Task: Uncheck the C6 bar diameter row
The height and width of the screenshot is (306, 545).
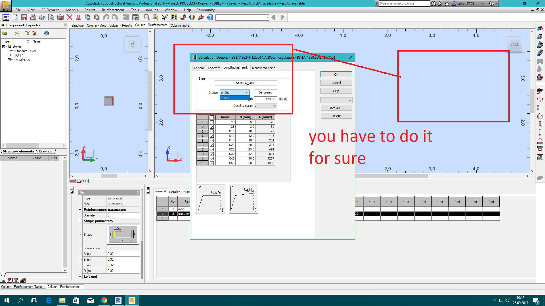Action: coord(212,122)
